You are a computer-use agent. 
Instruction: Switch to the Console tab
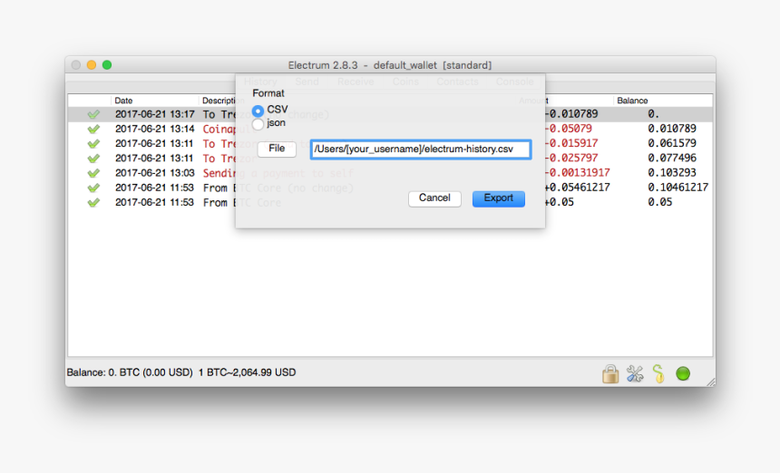pyautogui.click(x=515, y=82)
